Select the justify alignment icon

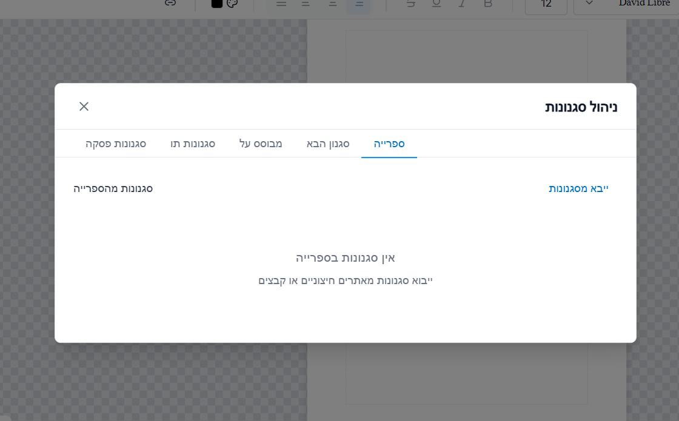[x=281, y=4]
